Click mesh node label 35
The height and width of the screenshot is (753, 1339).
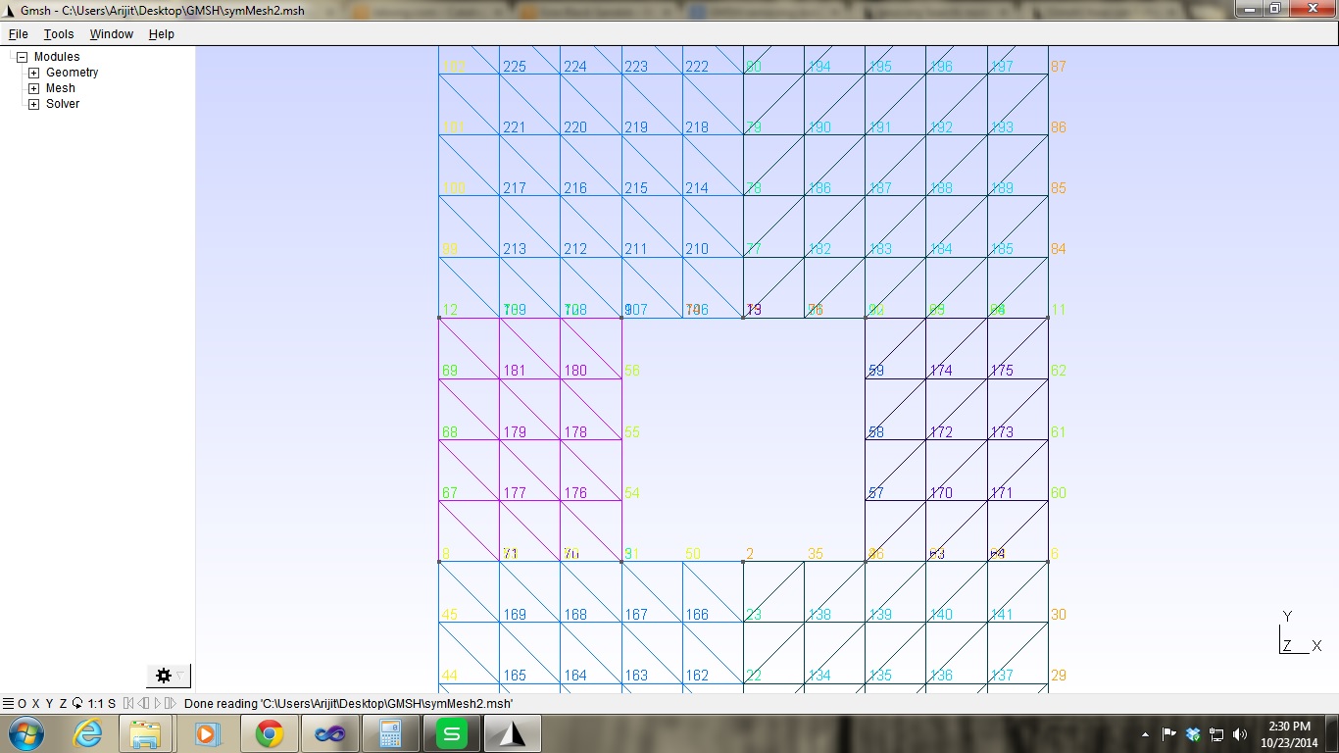pos(816,554)
